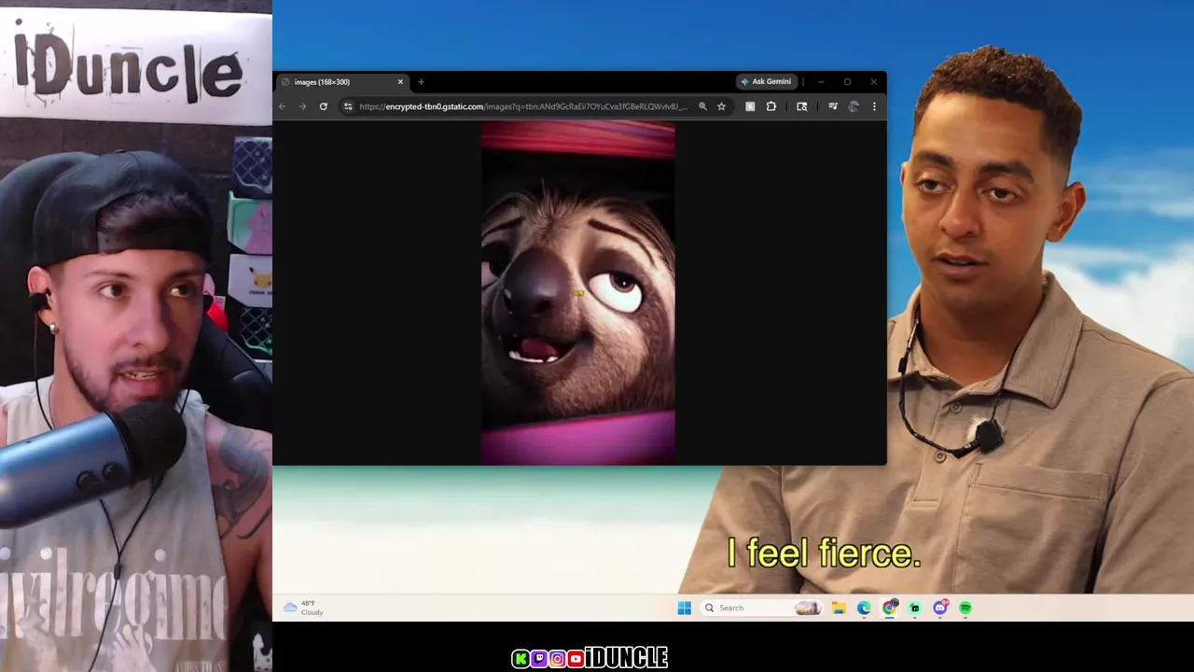This screenshot has width=1194, height=672.
Task: Close the images (168×300) tab
Action: pos(400,82)
